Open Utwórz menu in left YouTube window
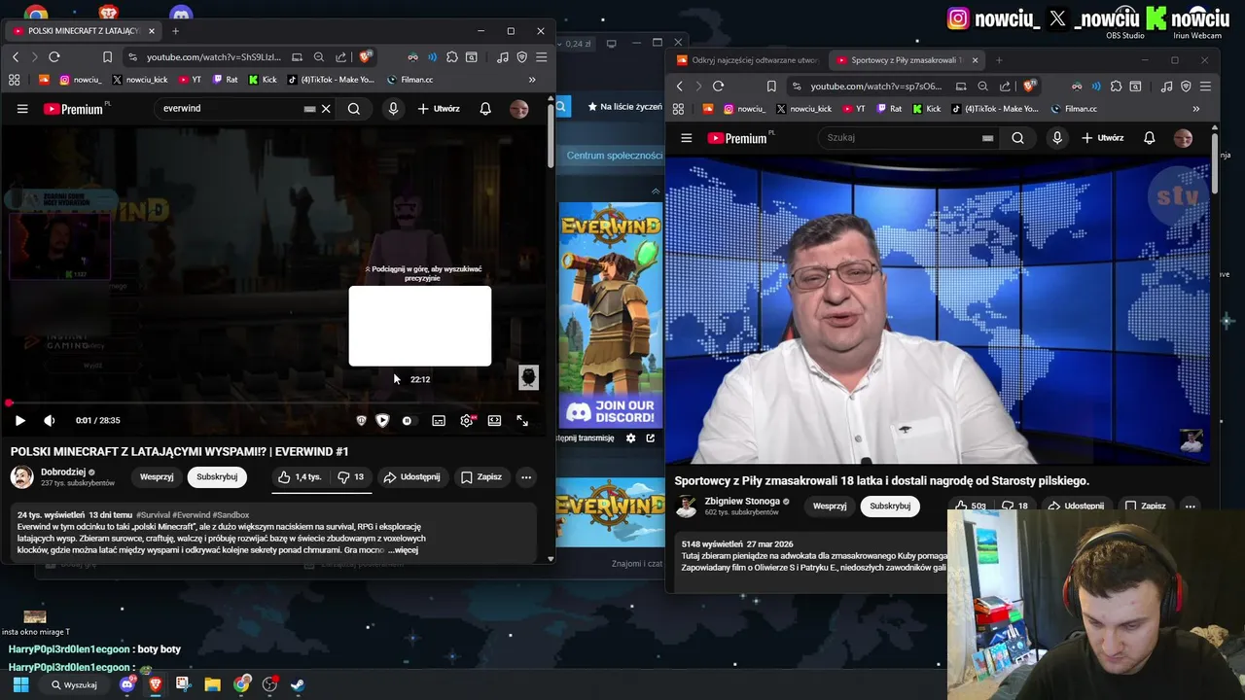Screen dimensions: 1245x700 click(439, 109)
